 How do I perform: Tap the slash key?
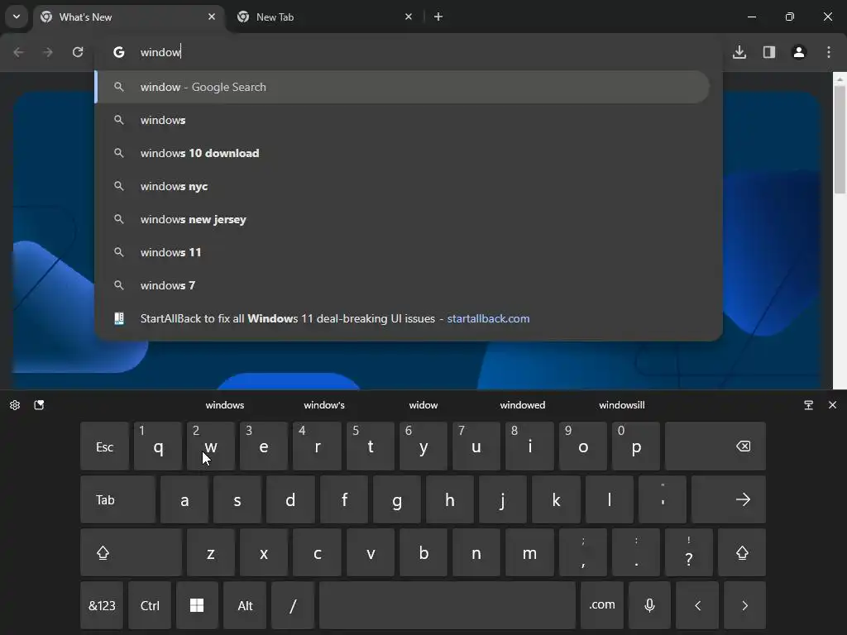(293, 605)
